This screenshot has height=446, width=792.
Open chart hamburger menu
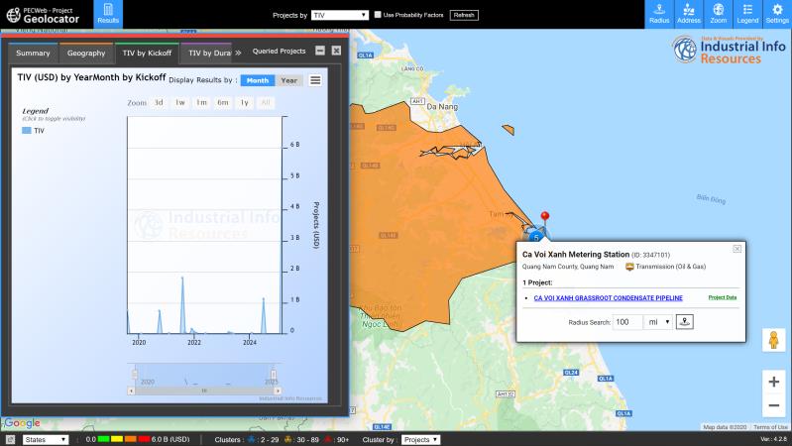click(x=315, y=80)
